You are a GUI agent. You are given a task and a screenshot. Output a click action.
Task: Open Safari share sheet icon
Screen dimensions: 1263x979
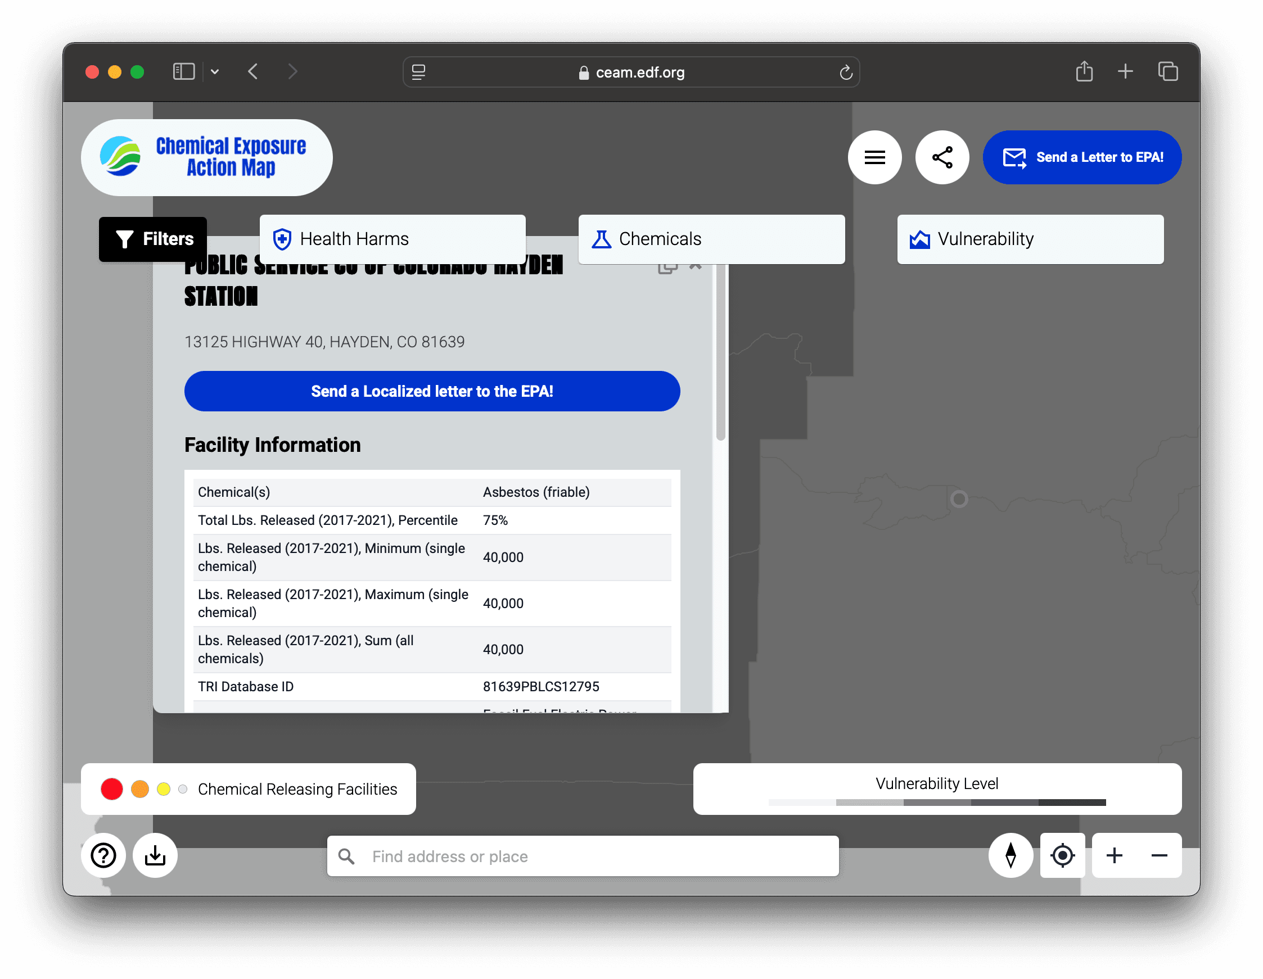pos(1084,72)
